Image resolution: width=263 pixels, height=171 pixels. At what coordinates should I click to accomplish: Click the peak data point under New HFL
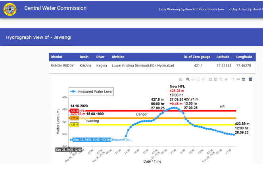[174, 108]
